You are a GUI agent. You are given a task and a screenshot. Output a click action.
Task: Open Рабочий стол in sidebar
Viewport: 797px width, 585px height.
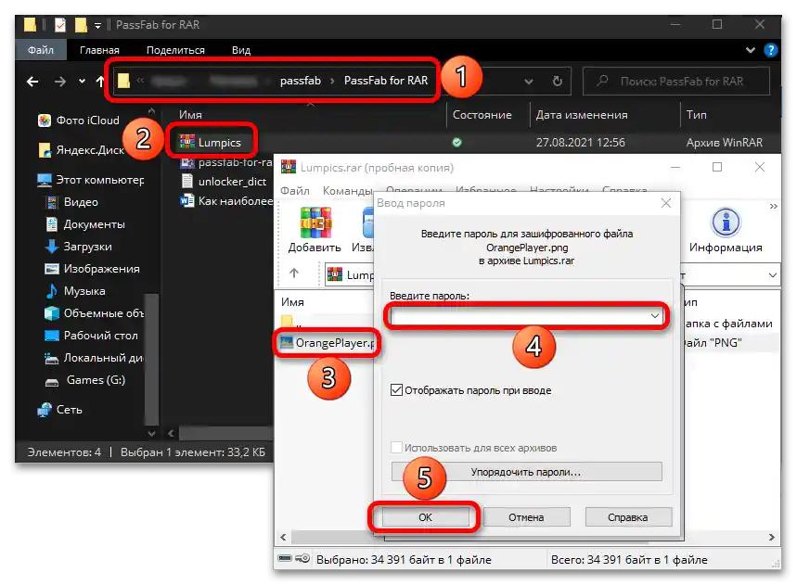click(x=92, y=336)
